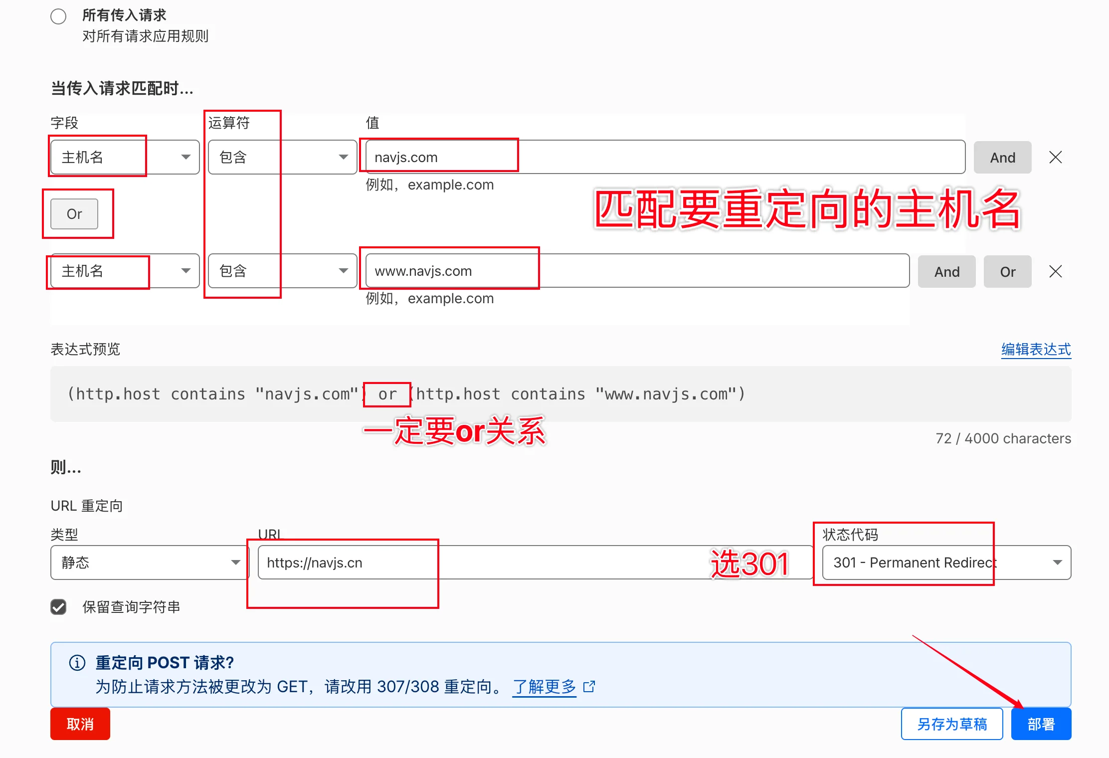Viewport: 1109px width, 758px height.
Task: Click And button on the www.navjs.com row
Action: [x=946, y=272]
